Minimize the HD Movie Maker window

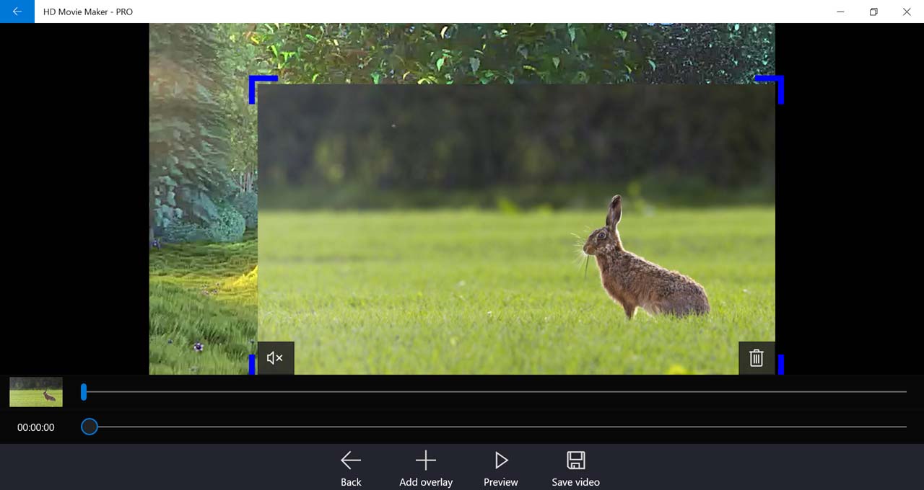pos(840,12)
